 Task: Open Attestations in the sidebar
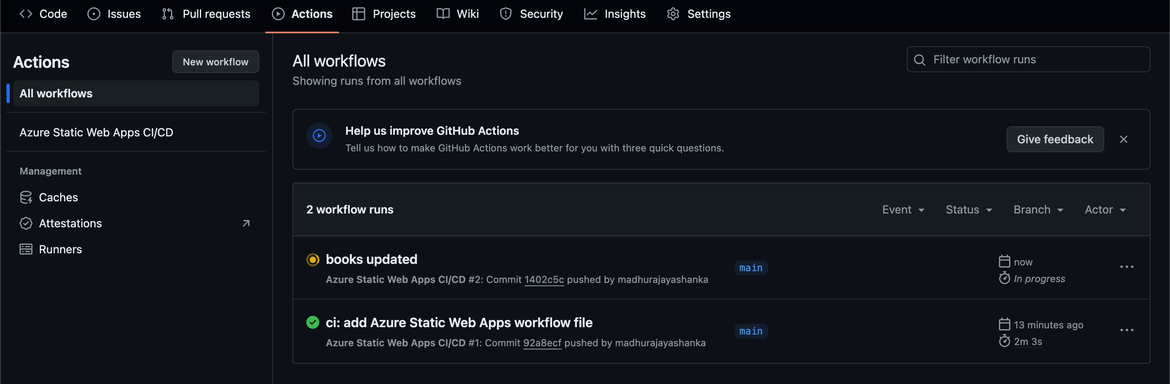coord(70,223)
